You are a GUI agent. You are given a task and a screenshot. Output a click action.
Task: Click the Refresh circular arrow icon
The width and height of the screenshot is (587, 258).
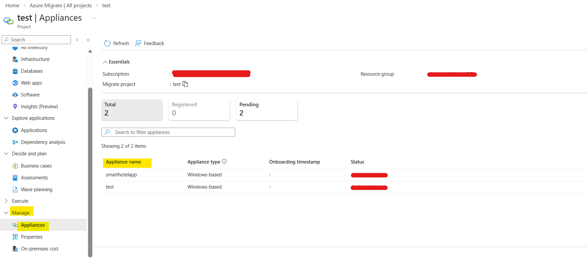[107, 43]
